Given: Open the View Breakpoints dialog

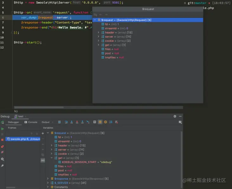Looking at the screenshot, I should click(2, 147).
